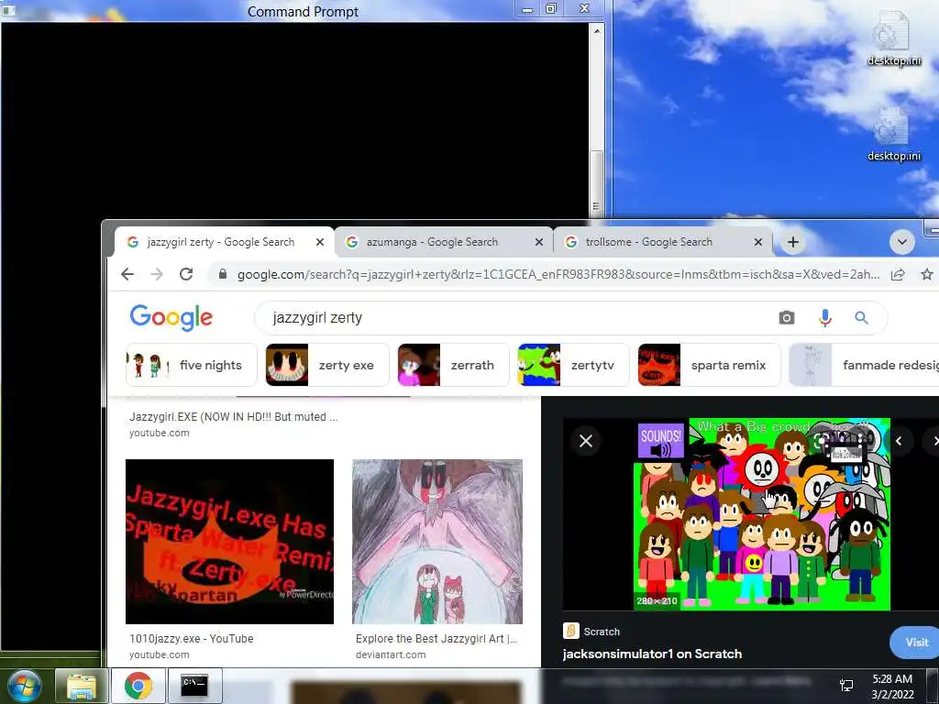Open the Jazzygirl.exe Sparta Remix thumbnail
The height and width of the screenshot is (704, 939).
(x=229, y=542)
